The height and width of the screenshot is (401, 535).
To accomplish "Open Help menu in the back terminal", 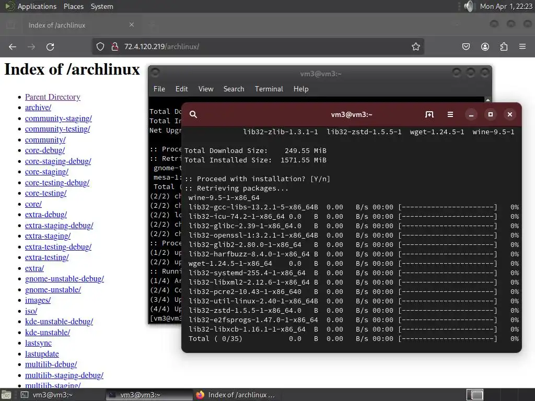I will click(301, 89).
